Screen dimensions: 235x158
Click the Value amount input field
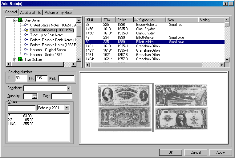tap(22, 108)
